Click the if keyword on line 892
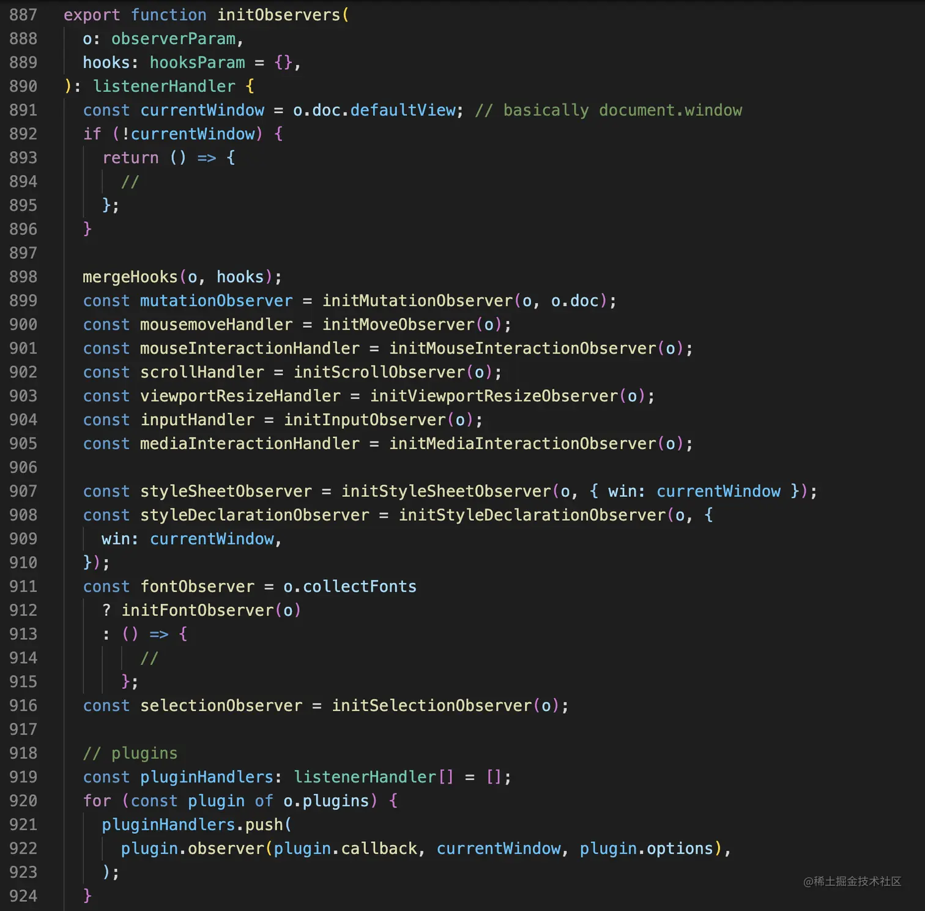Screen dimensions: 925x911 [92, 134]
